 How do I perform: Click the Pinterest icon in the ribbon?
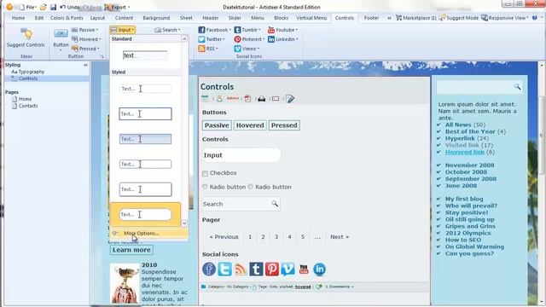click(x=237, y=39)
